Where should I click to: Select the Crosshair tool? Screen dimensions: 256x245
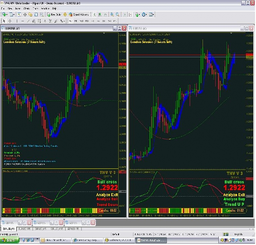point(10,21)
